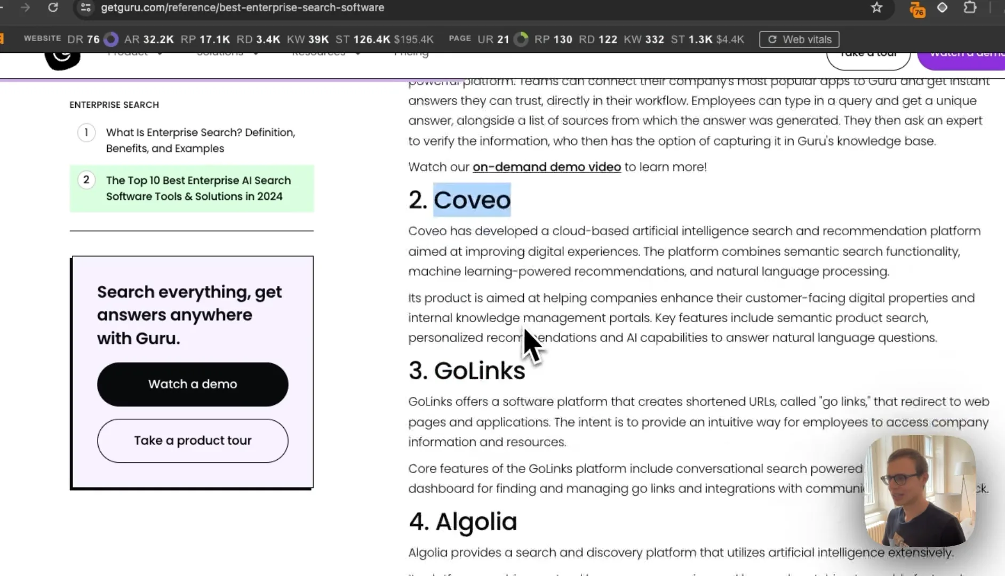Viewport: 1005px width, 576px height.
Task: Click page RD 122 metric
Action: tap(598, 39)
